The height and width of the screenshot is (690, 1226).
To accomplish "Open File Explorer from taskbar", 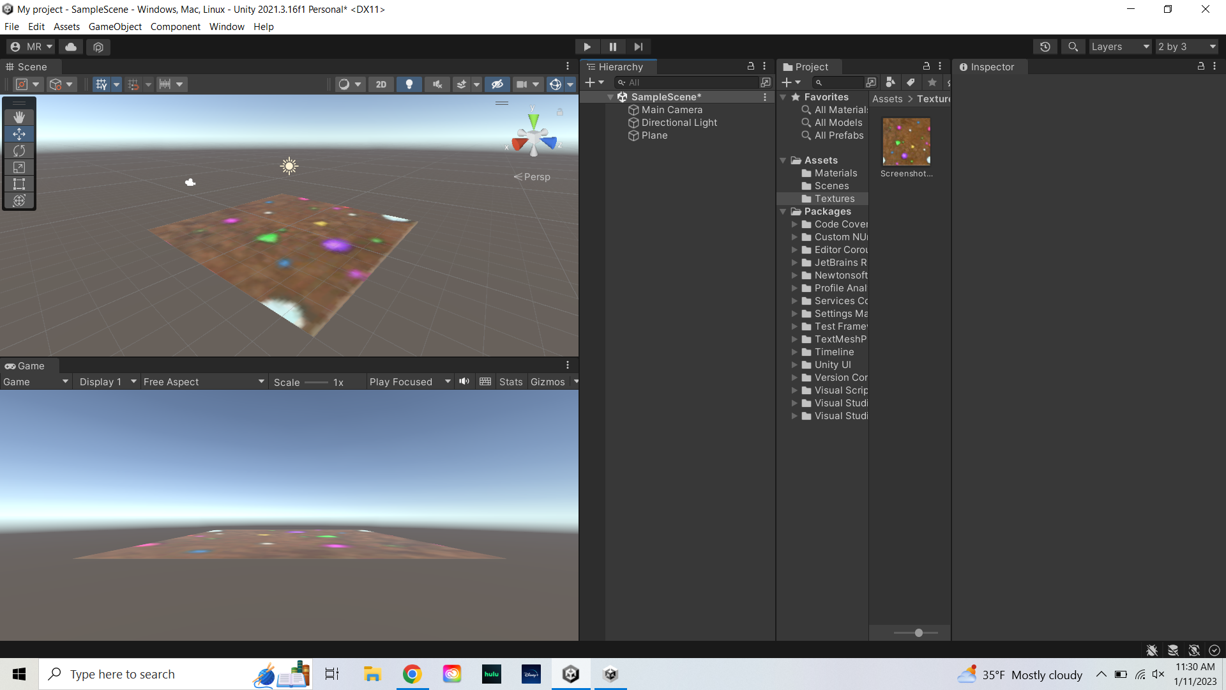I will coord(372,674).
